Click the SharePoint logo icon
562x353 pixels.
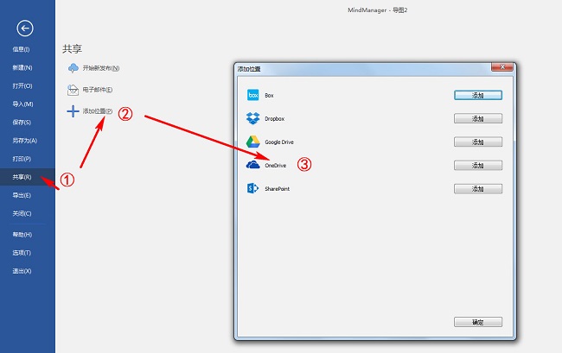[x=252, y=188]
